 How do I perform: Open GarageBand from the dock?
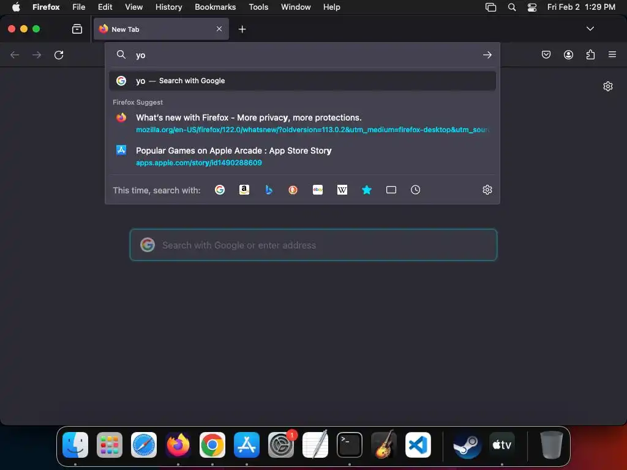384,444
